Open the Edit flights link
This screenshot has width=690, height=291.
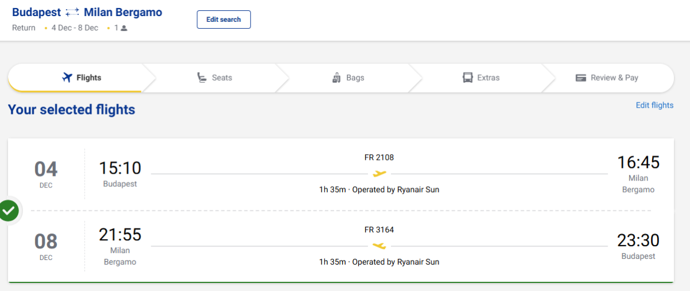click(654, 105)
